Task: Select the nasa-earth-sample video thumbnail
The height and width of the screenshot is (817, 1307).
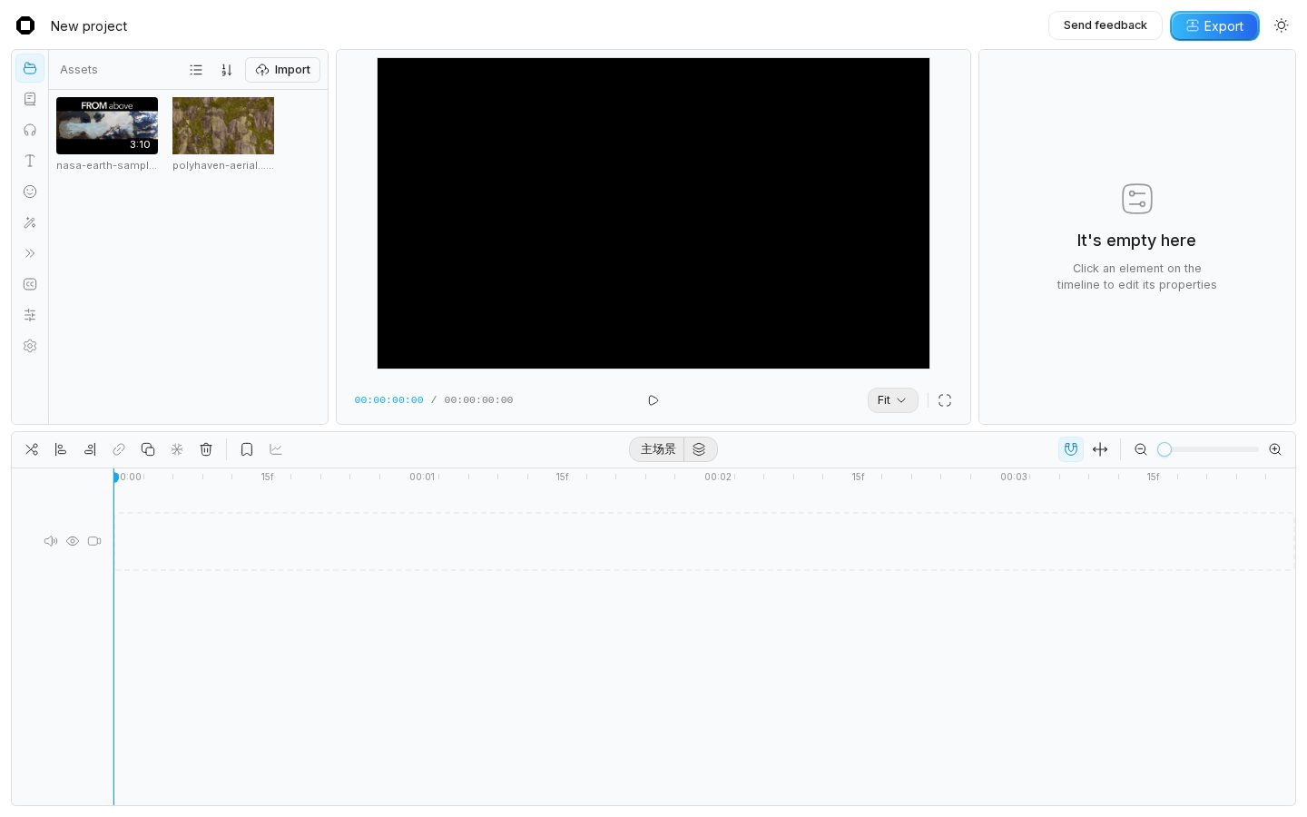Action: tap(107, 125)
